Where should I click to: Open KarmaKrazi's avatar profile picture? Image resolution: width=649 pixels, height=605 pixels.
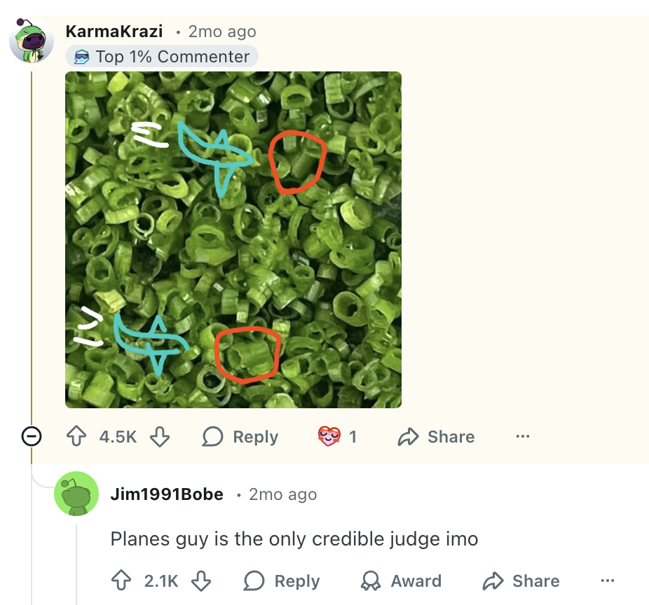[x=32, y=41]
